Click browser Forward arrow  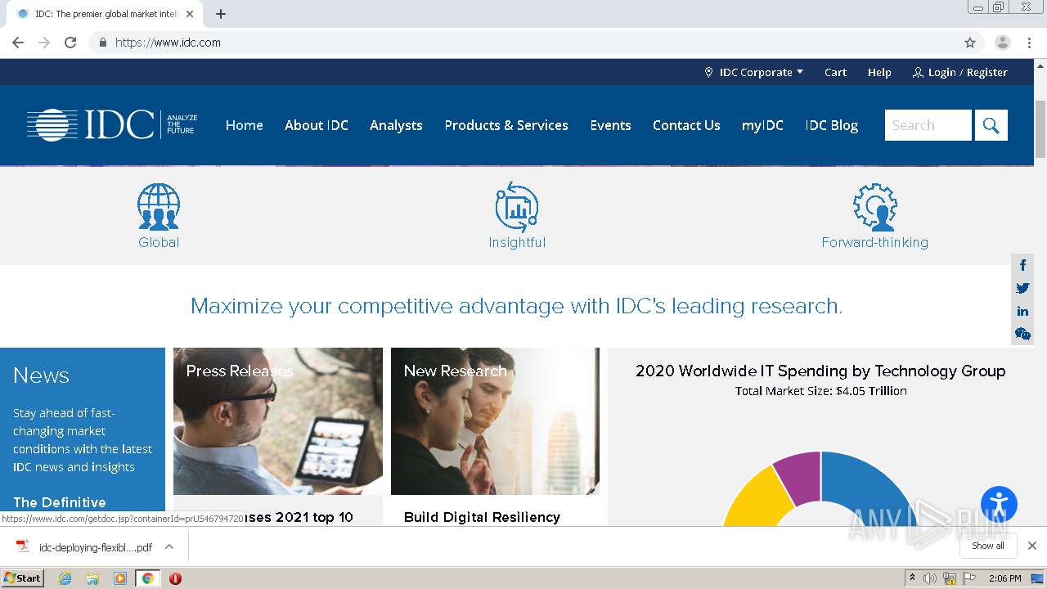[x=44, y=43]
